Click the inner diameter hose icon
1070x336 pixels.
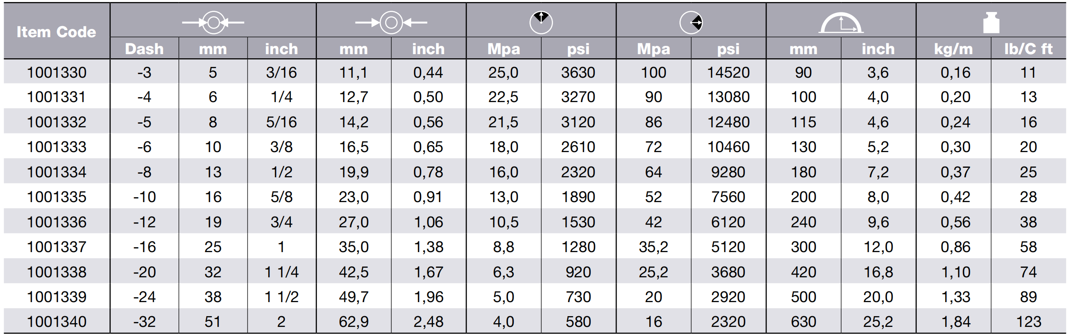[213, 22]
